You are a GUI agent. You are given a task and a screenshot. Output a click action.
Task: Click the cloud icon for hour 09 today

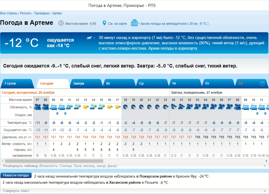53,107
